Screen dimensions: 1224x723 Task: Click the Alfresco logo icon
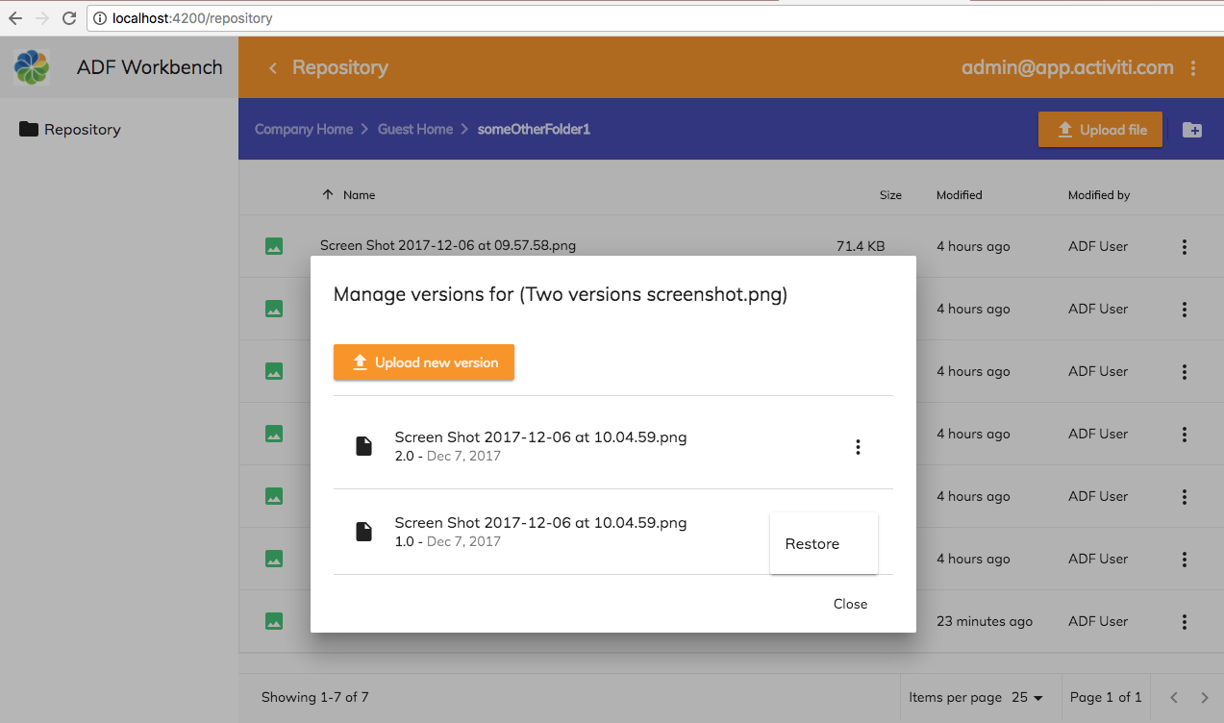pyautogui.click(x=31, y=67)
